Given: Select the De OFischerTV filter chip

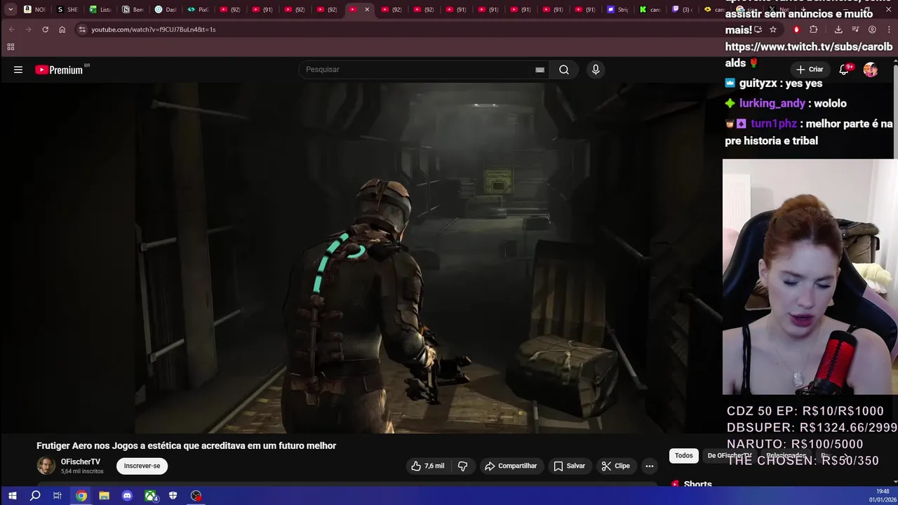Looking at the screenshot, I should coord(730,456).
